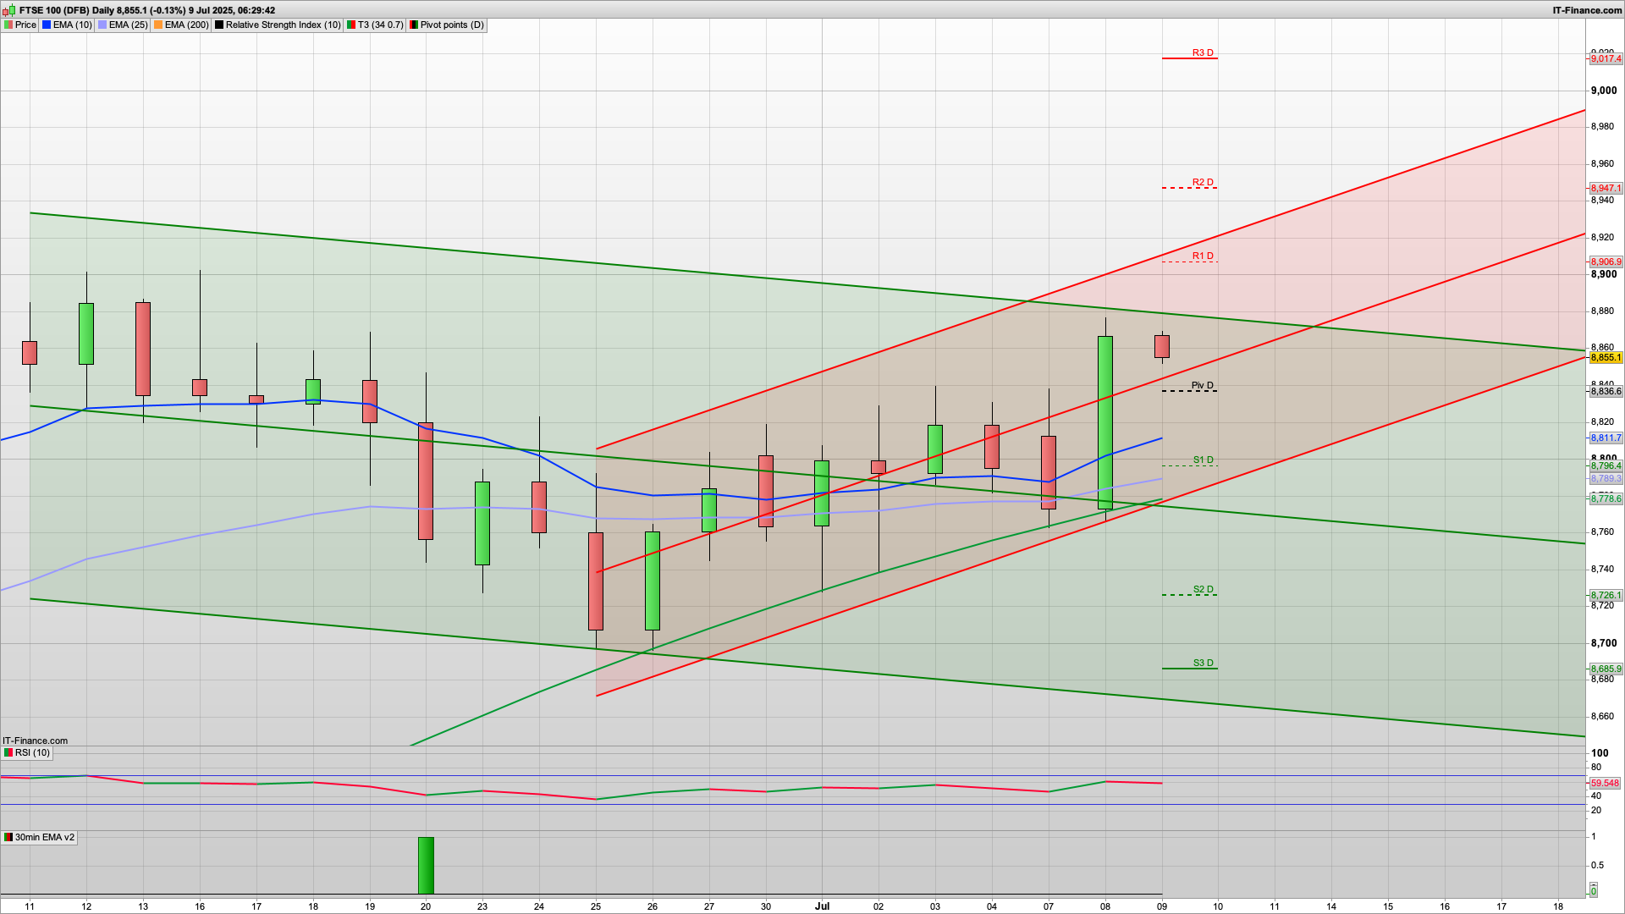Click the R3 D pivot level label
The height and width of the screenshot is (914, 1625).
(x=1203, y=52)
